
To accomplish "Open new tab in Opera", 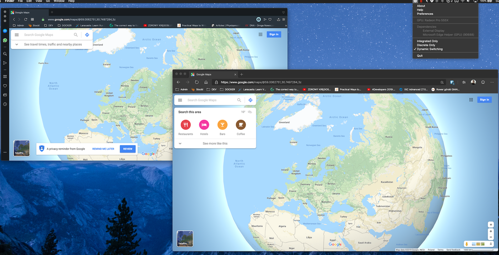I will coord(52,12).
